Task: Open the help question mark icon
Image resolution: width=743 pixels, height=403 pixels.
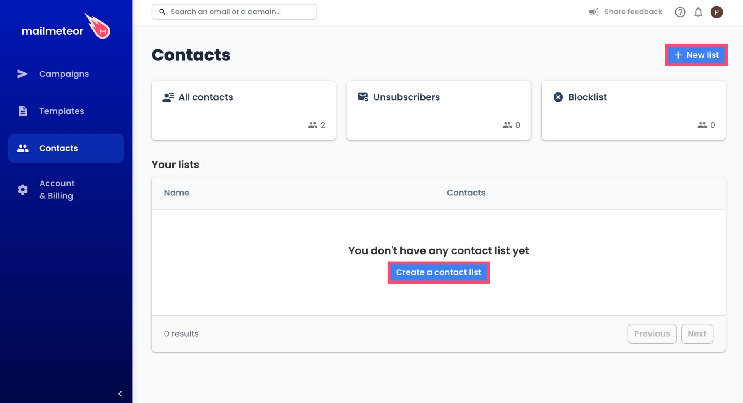Action: pyautogui.click(x=680, y=12)
